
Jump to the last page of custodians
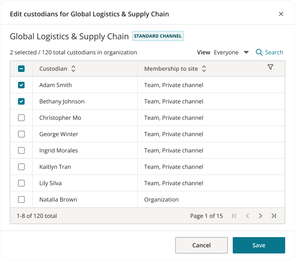[x=274, y=216]
